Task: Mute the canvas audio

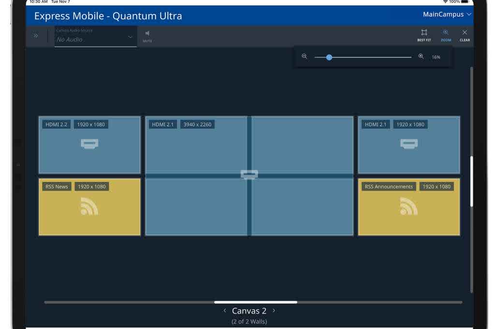Action: (147, 36)
